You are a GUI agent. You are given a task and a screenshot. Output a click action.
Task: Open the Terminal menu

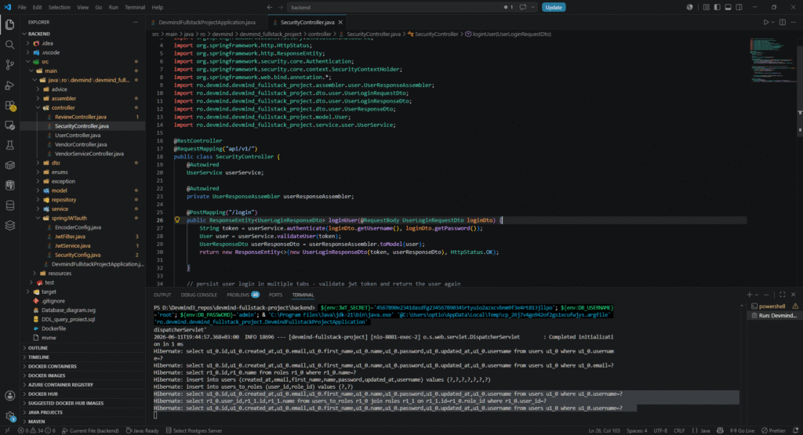pos(135,7)
